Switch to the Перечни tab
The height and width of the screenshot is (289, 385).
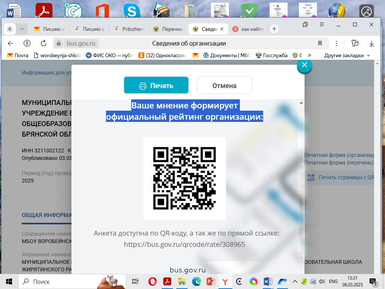pyautogui.click(x=169, y=29)
